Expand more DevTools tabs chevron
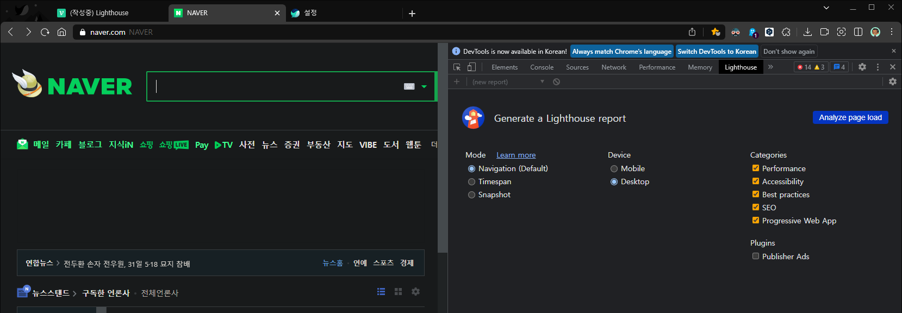The height and width of the screenshot is (313, 902). (x=770, y=67)
